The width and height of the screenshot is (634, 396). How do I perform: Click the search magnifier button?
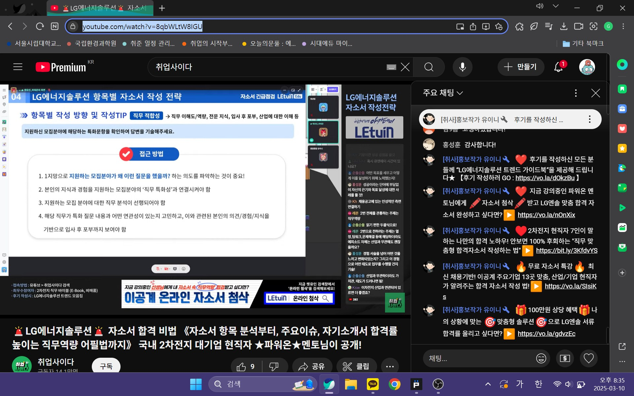coord(429,67)
